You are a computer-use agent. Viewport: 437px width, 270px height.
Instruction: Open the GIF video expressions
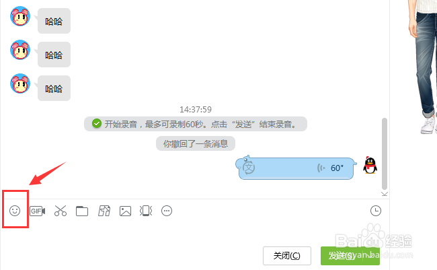(x=38, y=211)
